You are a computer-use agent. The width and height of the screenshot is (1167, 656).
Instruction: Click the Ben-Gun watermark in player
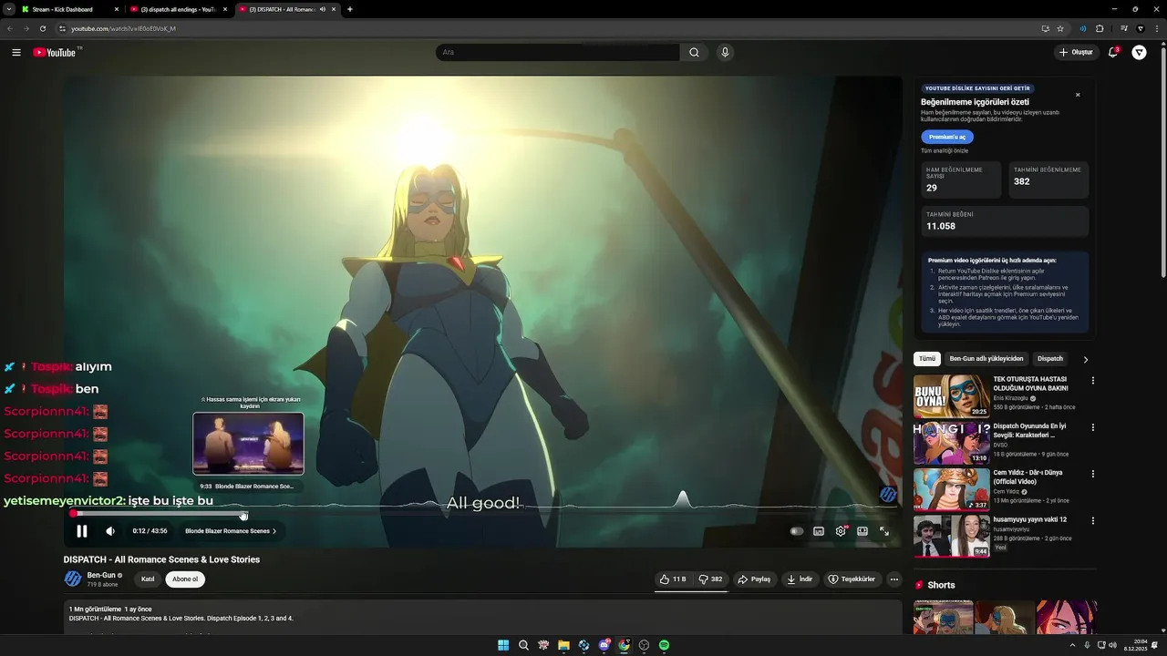pos(888,494)
